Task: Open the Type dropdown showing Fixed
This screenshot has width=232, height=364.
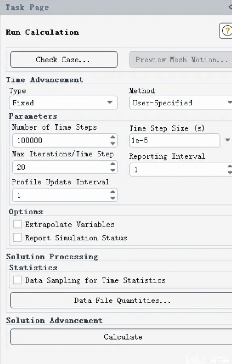Action: click(63, 103)
